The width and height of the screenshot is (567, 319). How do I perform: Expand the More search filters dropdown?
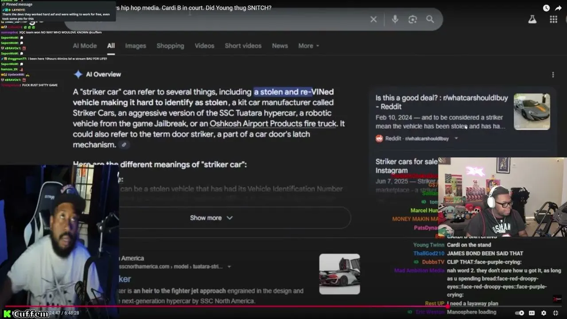click(309, 46)
